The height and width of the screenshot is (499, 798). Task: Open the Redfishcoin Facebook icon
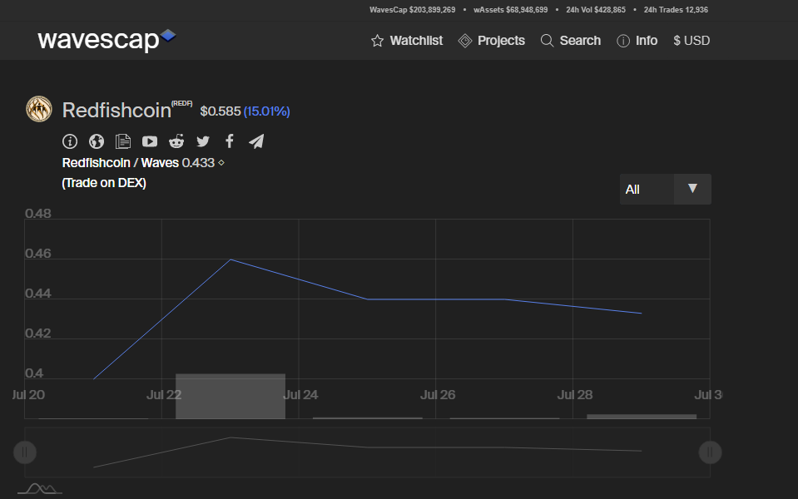click(x=230, y=141)
